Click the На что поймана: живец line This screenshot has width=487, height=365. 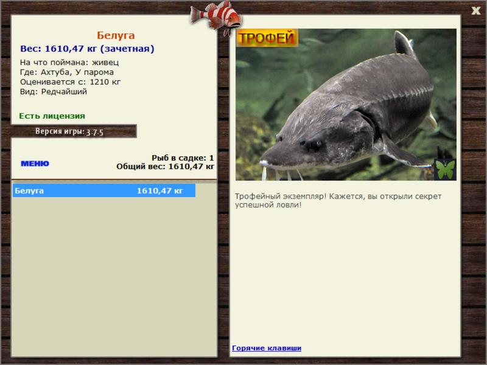69,63
